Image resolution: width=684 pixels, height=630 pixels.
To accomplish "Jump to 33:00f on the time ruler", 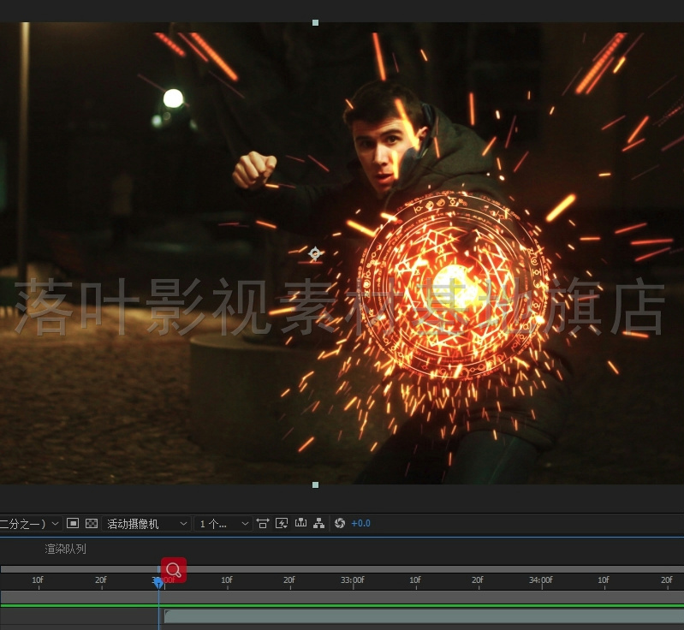I will click(x=353, y=580).
